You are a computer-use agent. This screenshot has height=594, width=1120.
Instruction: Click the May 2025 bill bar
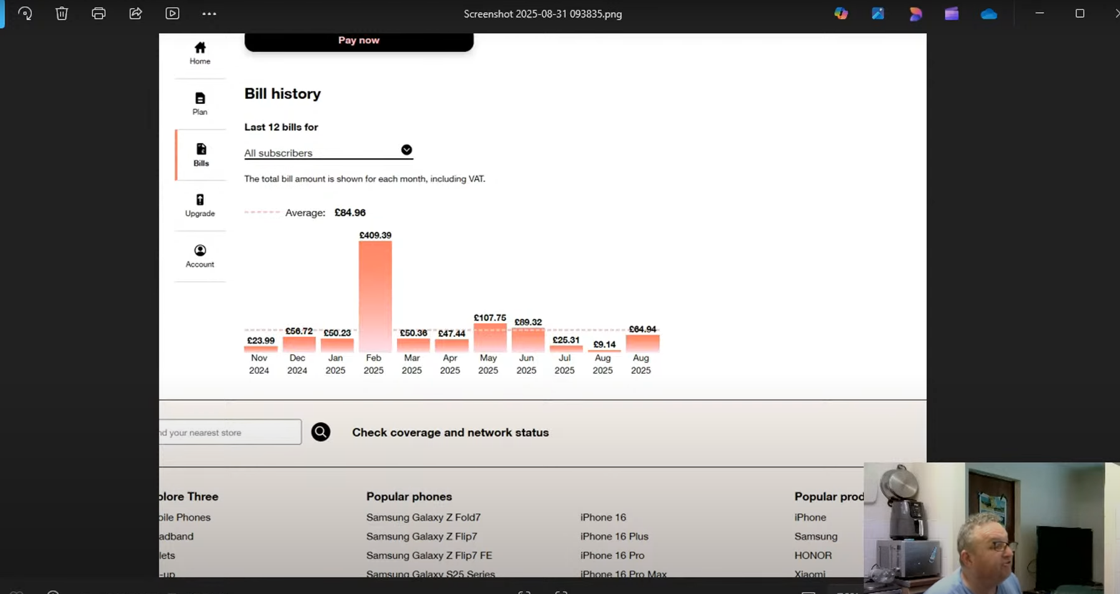tap(490, 338)
